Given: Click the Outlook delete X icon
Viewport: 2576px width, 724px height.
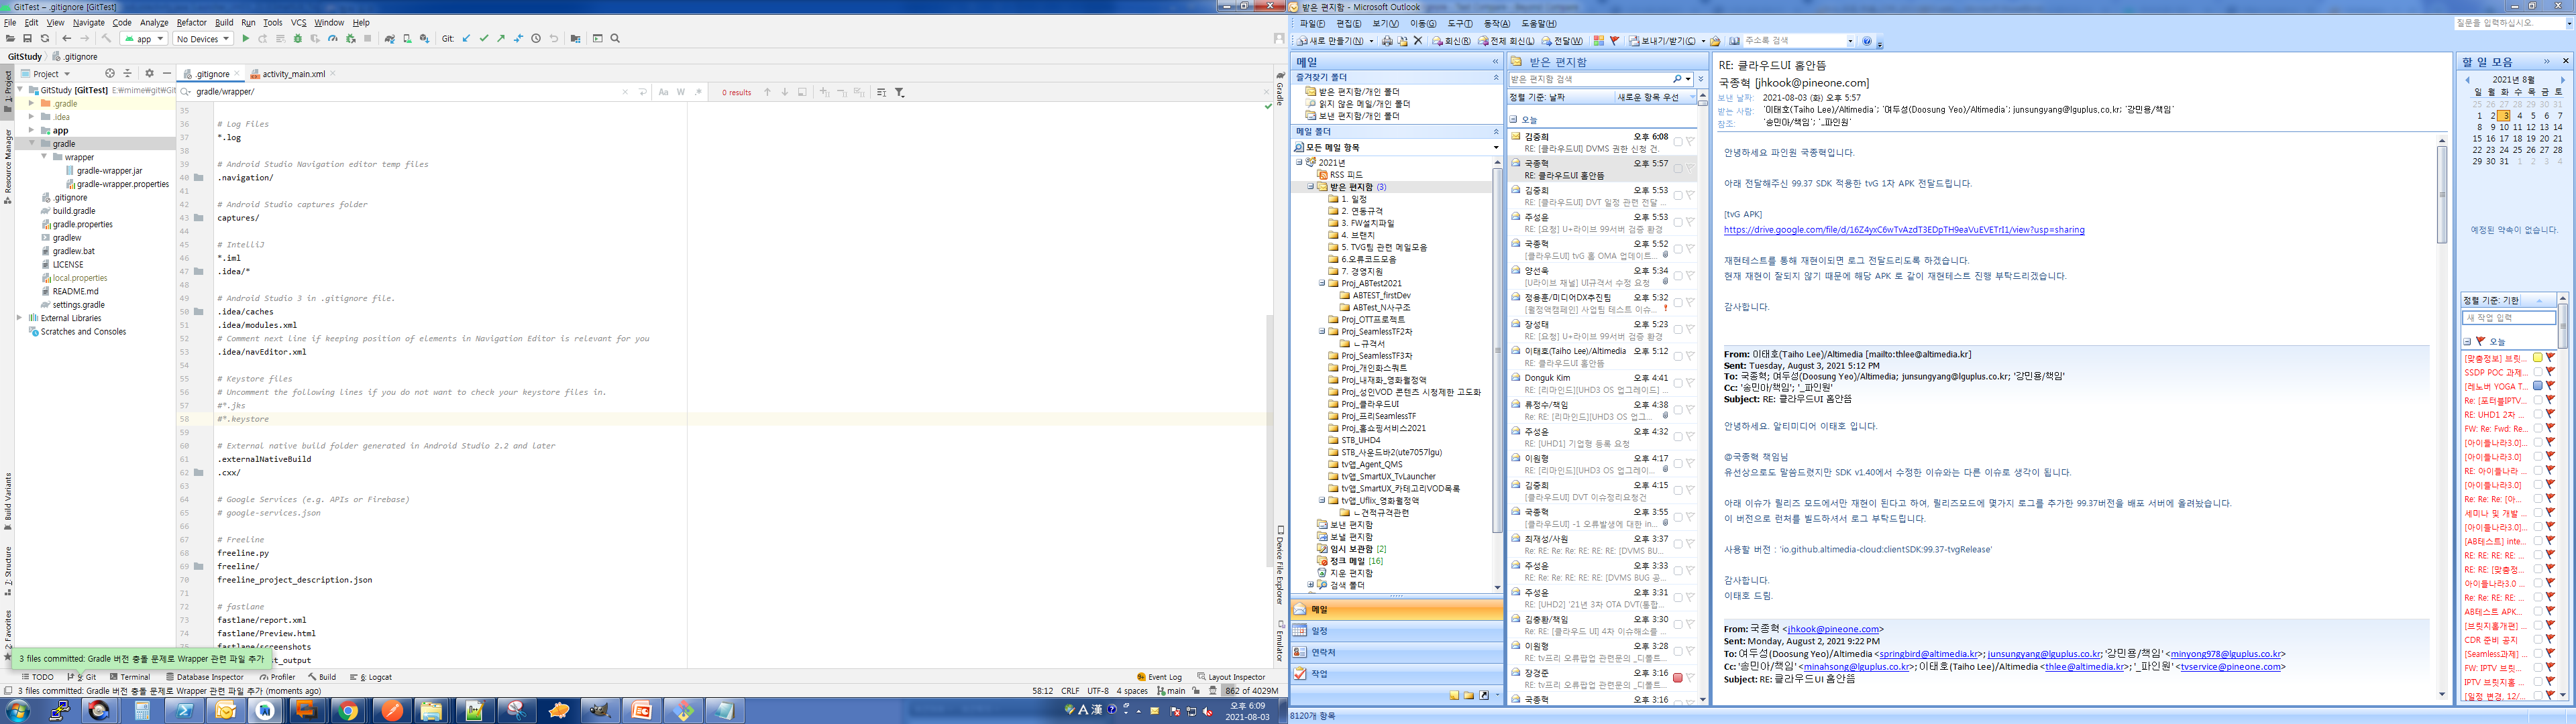Looking at the screenshot, I should 1417,41.
